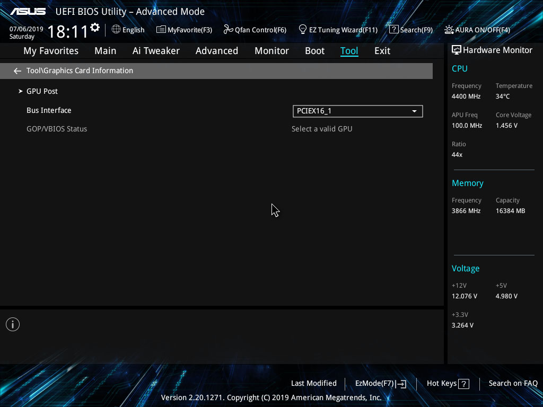Click the 3.264 V reading
The image size is (543, 407).
462,325
